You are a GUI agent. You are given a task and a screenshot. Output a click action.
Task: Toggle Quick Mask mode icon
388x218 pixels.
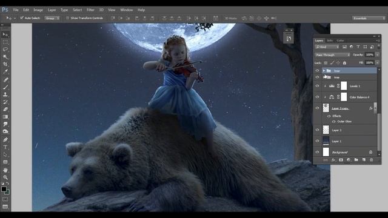pos(5,199)
